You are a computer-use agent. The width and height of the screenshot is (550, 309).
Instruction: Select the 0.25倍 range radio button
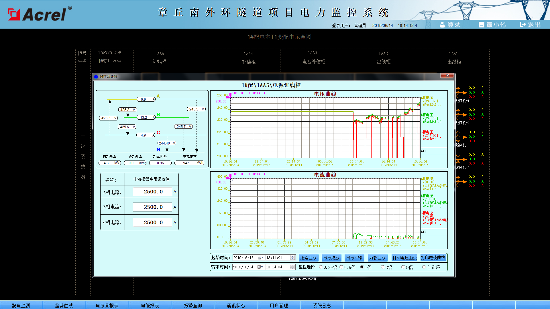pyautogui.click(x=321, y=267)
